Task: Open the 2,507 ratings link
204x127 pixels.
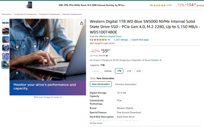Action: (x=121, y=40)
